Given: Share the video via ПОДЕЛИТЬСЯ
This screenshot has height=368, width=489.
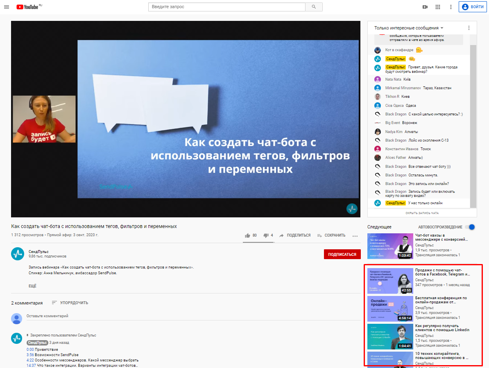Looking at the screenshot, I should (x=295, y=235).
